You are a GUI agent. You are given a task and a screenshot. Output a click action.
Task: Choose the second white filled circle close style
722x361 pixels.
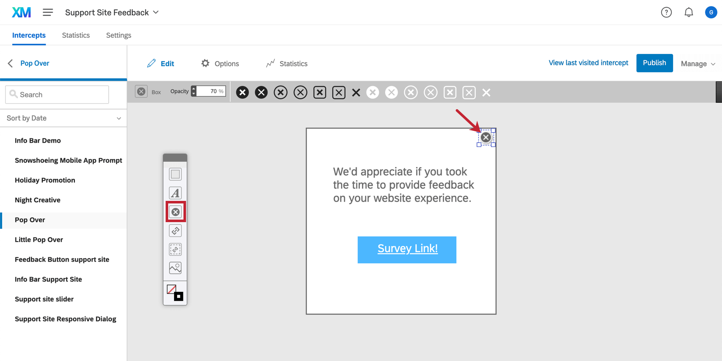pos(392,92)
